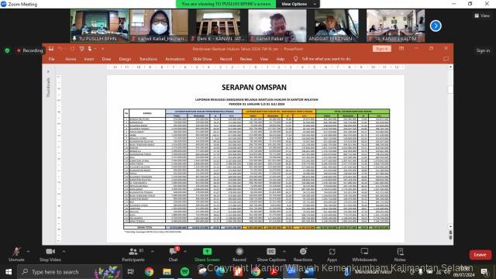Open the Notes panel

400,254
